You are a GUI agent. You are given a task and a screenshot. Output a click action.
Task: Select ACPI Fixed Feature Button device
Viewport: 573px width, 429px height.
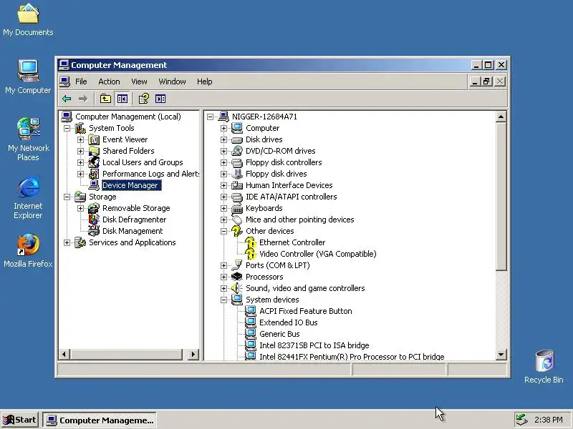click(x=306, y=311)
